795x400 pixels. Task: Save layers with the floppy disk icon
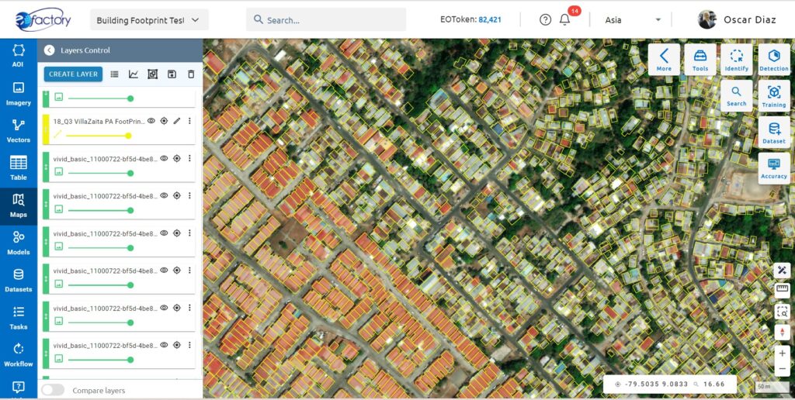(172, 74)
